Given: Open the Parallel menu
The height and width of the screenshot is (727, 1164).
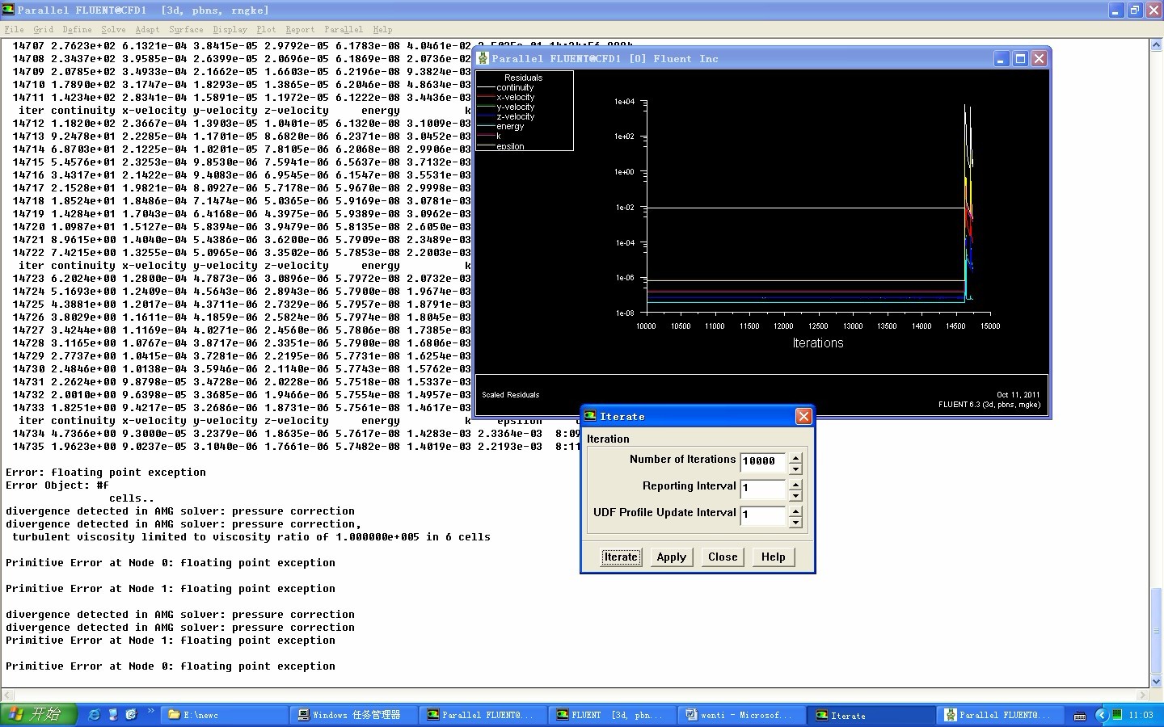Looking at the screenshot, I should tap(344, 29).
